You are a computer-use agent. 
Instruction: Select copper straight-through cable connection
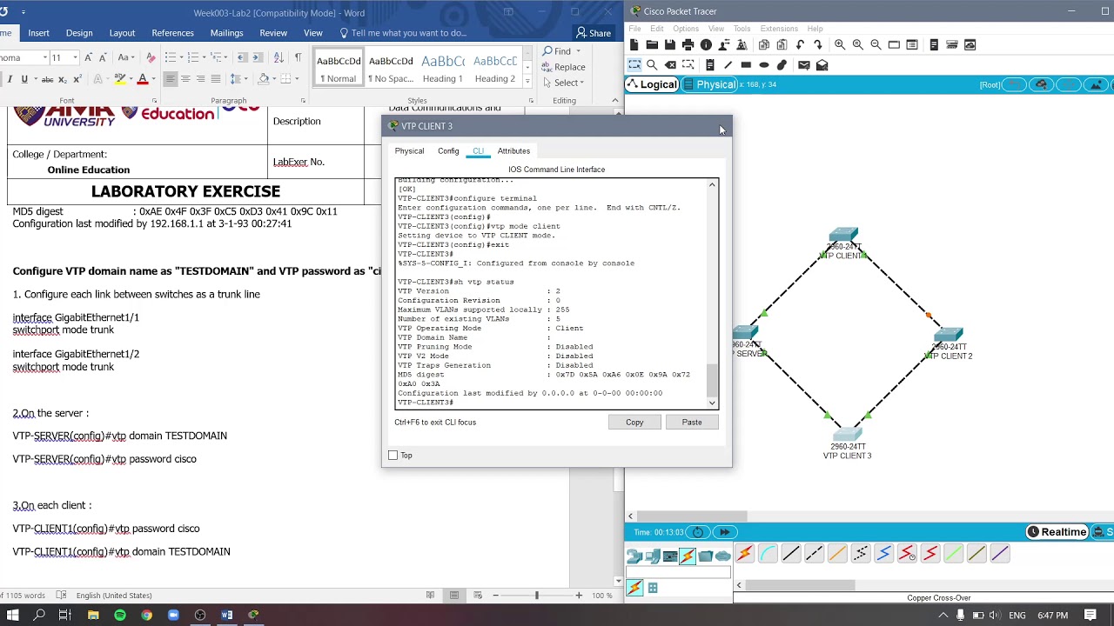pos(790,554)
